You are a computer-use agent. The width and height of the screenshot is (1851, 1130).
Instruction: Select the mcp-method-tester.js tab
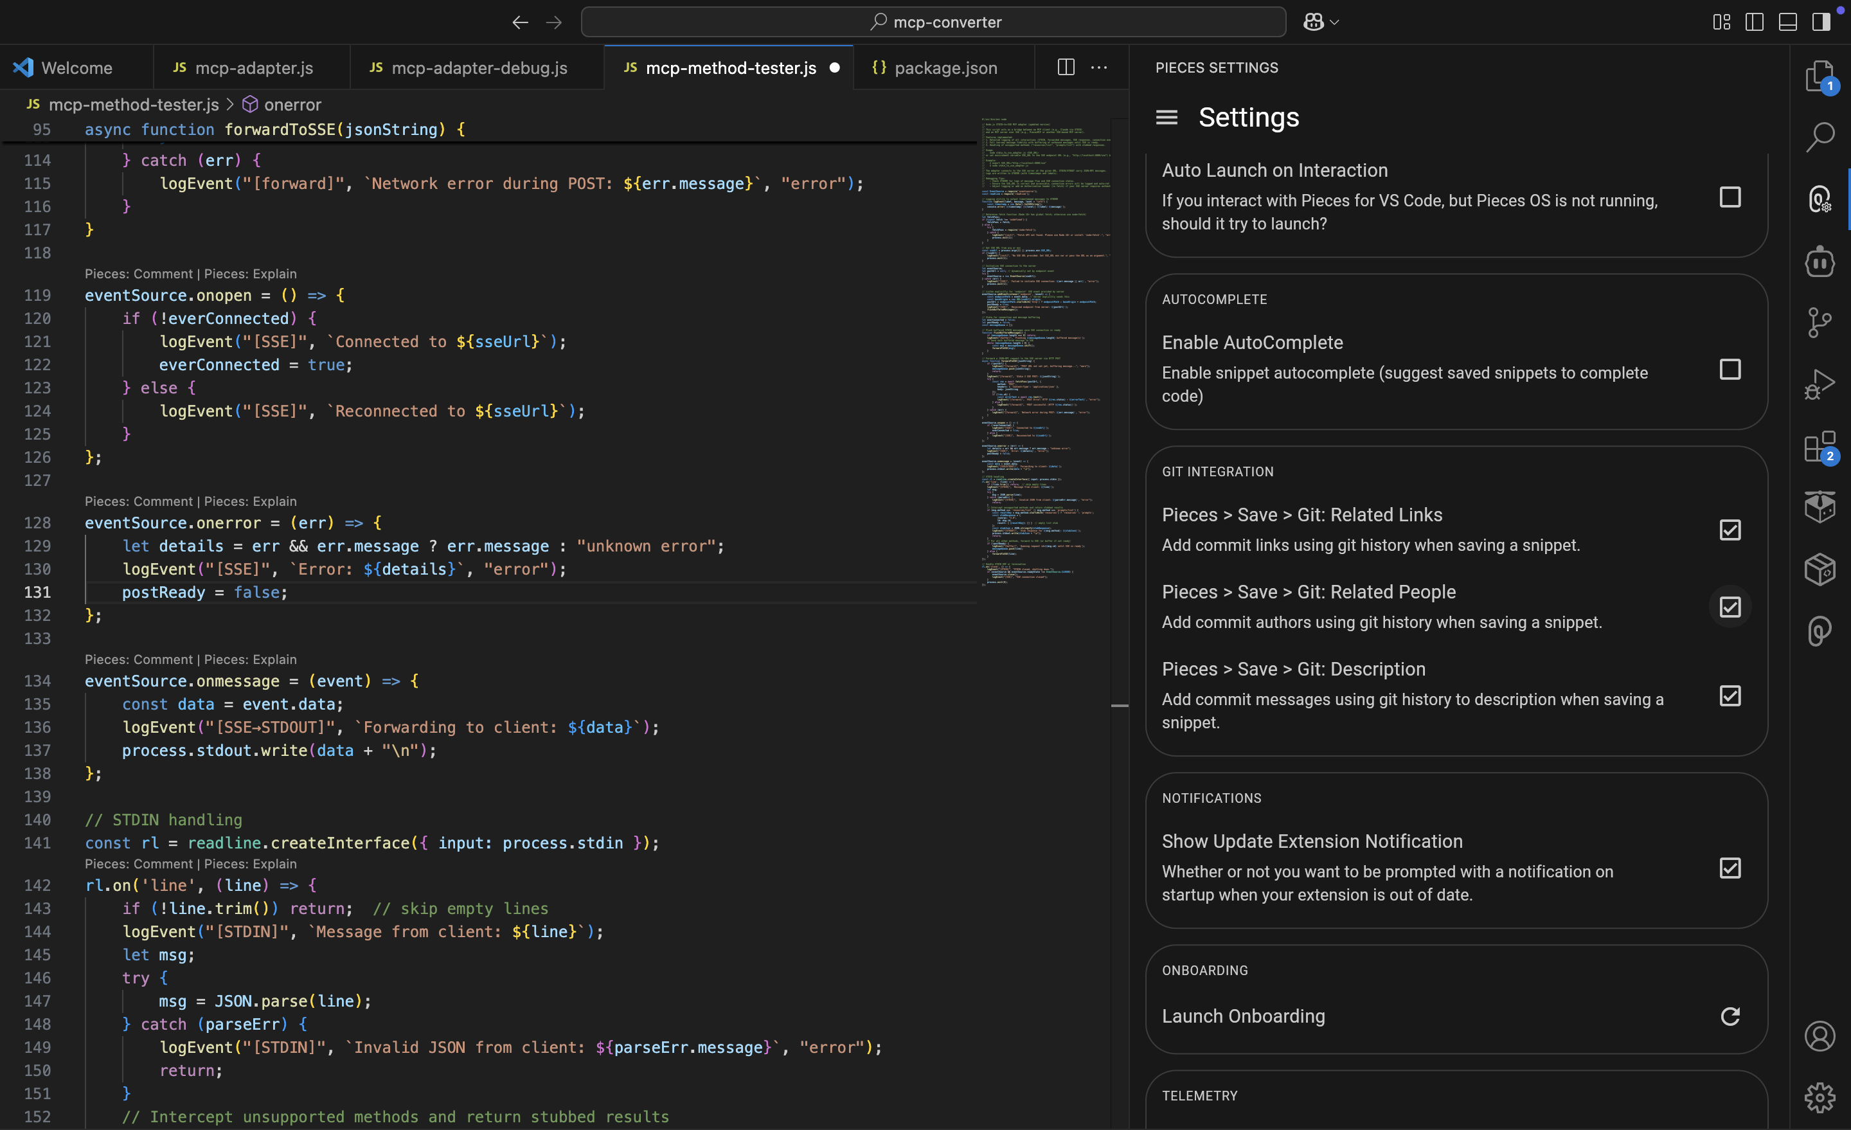(x=730, y=67)
